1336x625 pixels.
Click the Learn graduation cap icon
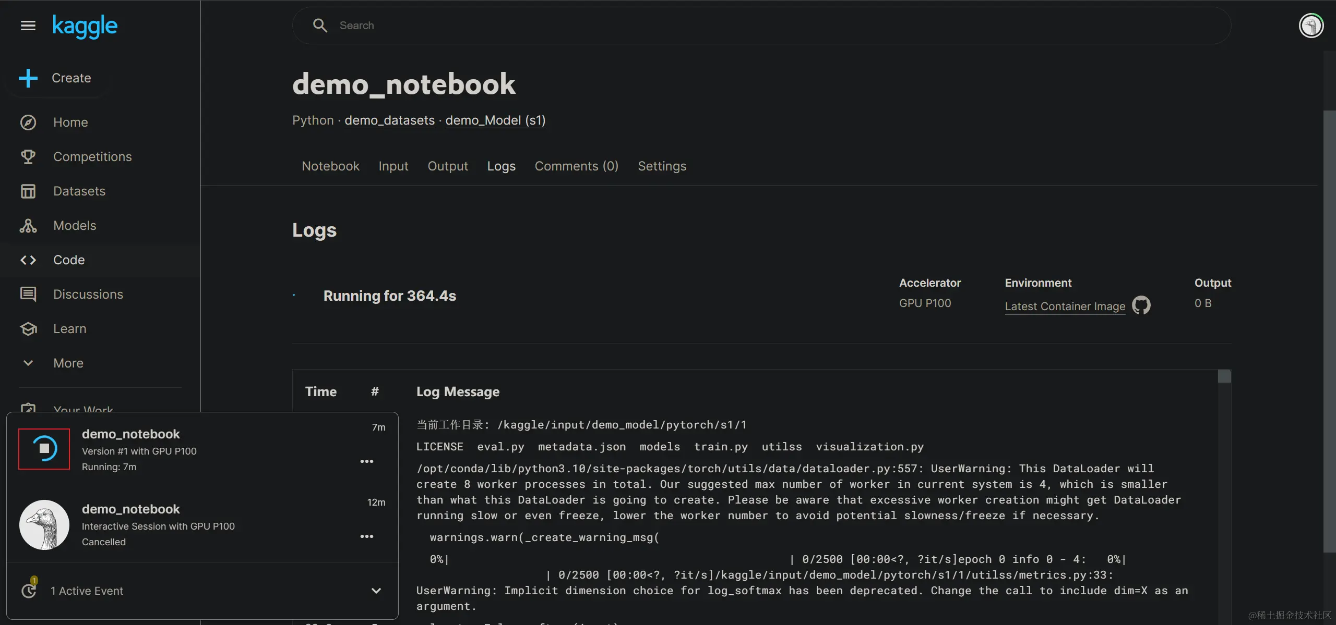click(28, 329)
